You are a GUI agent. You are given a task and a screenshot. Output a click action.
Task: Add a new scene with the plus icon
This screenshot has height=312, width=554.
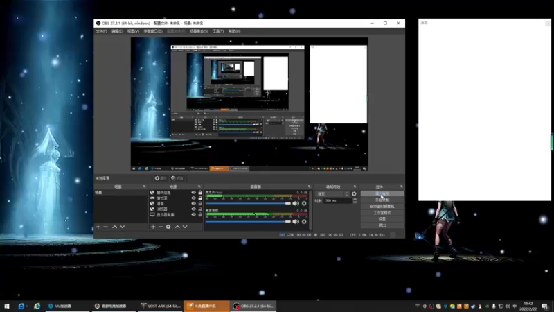98,227
